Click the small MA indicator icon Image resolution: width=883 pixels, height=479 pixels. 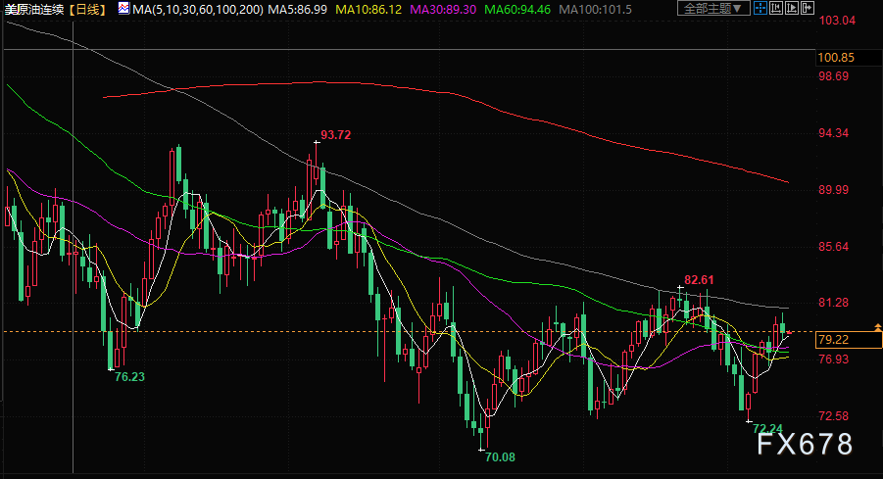pos(123,8)
